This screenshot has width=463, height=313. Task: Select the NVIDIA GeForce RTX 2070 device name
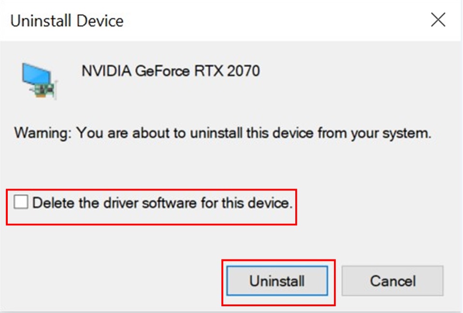pos(171,71)
